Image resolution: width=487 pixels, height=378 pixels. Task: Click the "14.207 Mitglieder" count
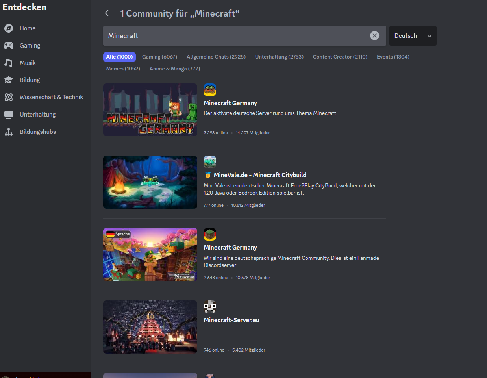tap(253, 133)
